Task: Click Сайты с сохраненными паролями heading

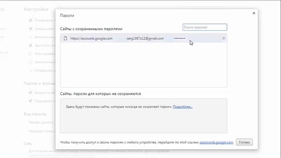Action: pos(91,29)
